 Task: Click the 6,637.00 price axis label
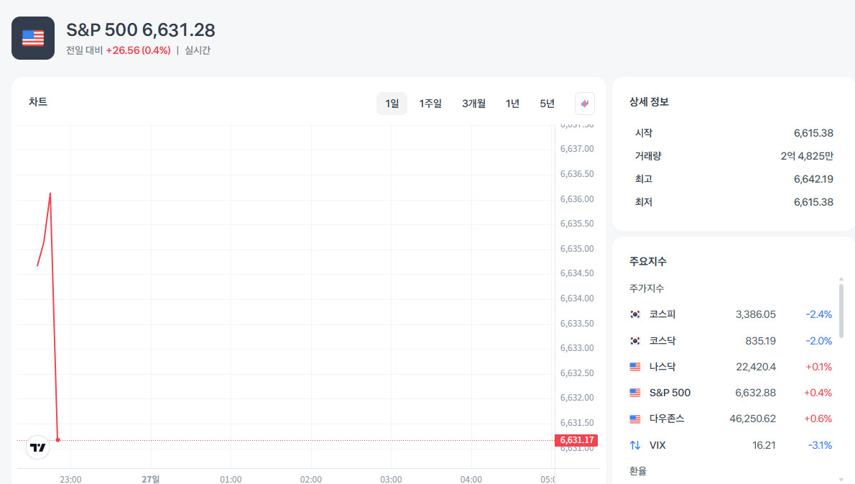[577, 149]
